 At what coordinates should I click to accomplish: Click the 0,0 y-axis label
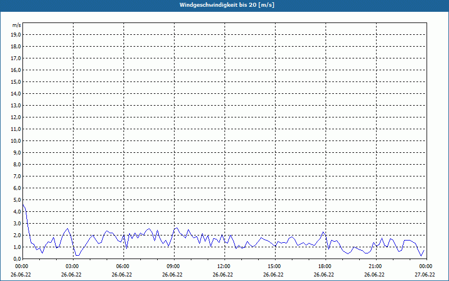(17, 259)
